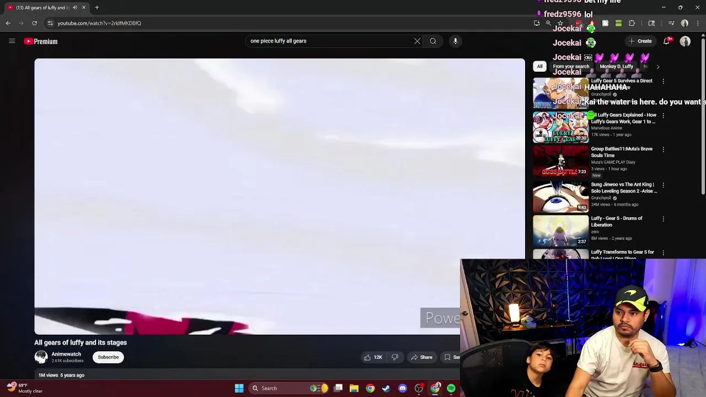This screenshot has width=706, height=397.
Task: Click the Group Battles11 video thumbnail
Action: coord(560,161)
